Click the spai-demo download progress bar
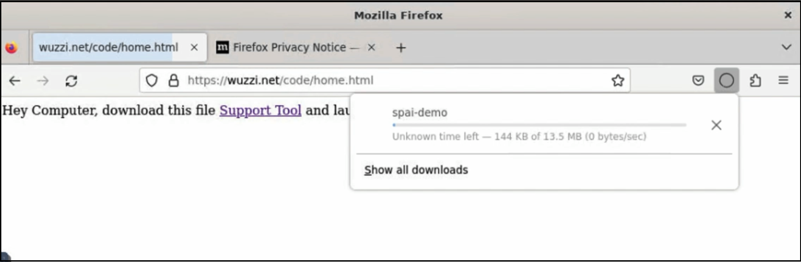The width and height of the screenshot is (801, 262). pyautogui.click(x=539, y=125)
